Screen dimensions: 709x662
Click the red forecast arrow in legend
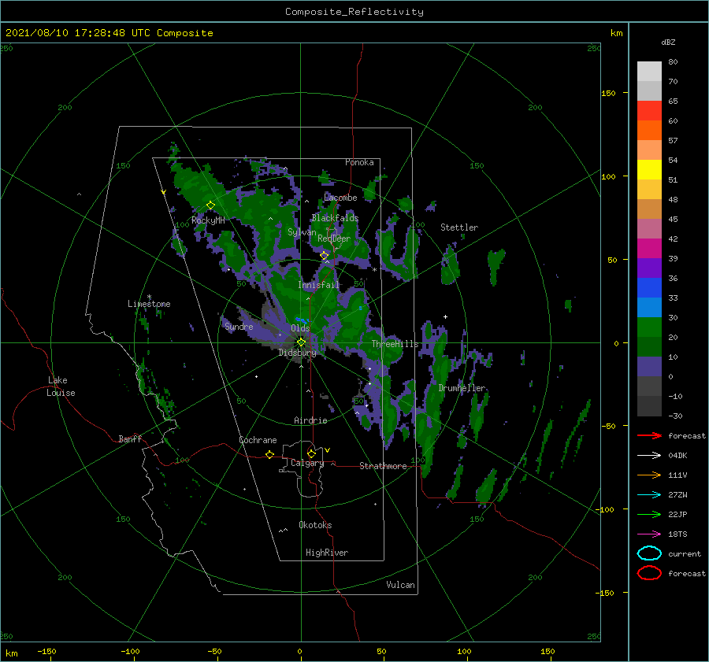pyautogui.click(x=649, y=435)
